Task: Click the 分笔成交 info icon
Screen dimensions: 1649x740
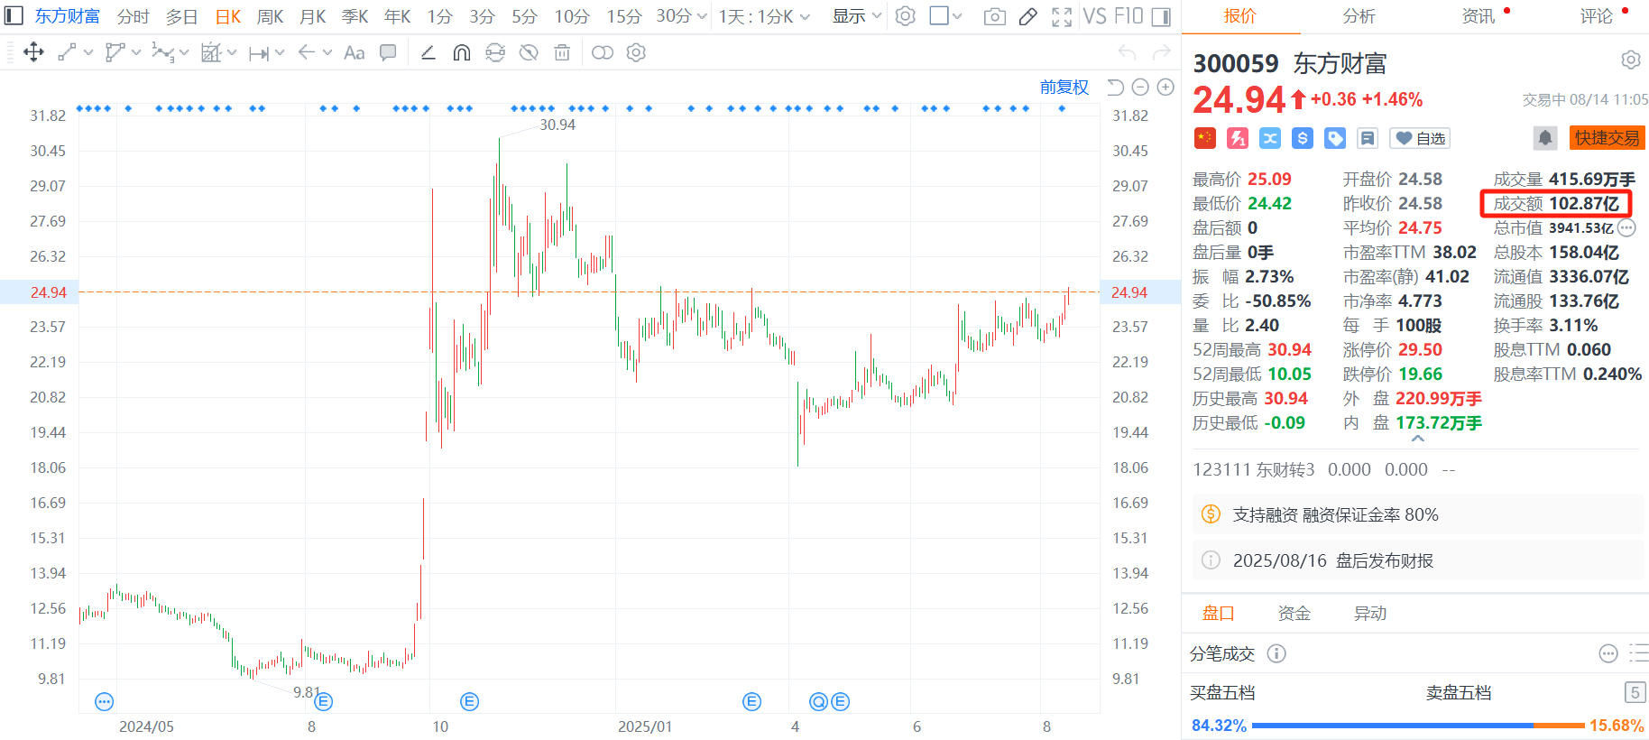Action: pos(1276,653)
